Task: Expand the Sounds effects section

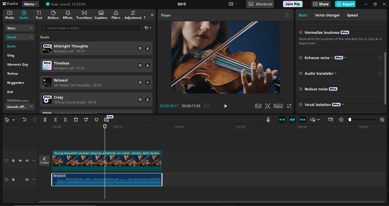Action: click(x=19, y=107)
